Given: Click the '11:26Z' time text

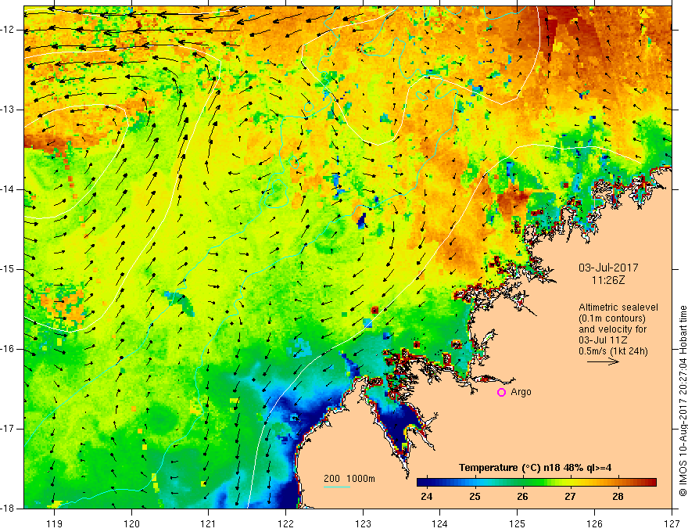Looking at the screenshot, I should click(608, 280).
